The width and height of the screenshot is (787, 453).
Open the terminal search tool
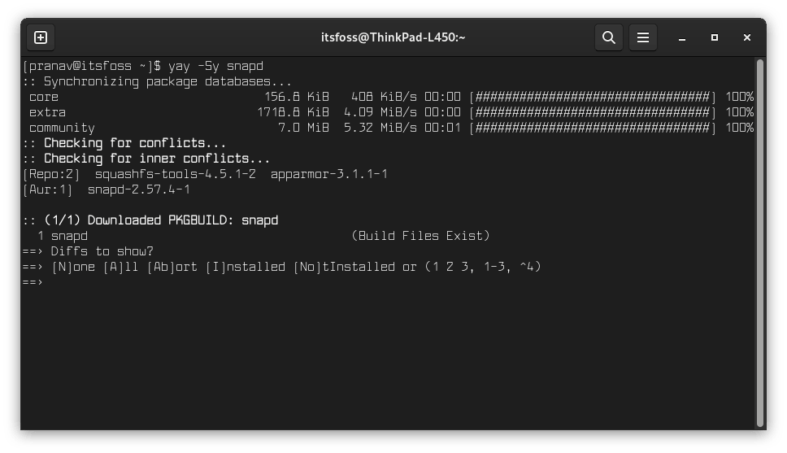click(609, 37)
